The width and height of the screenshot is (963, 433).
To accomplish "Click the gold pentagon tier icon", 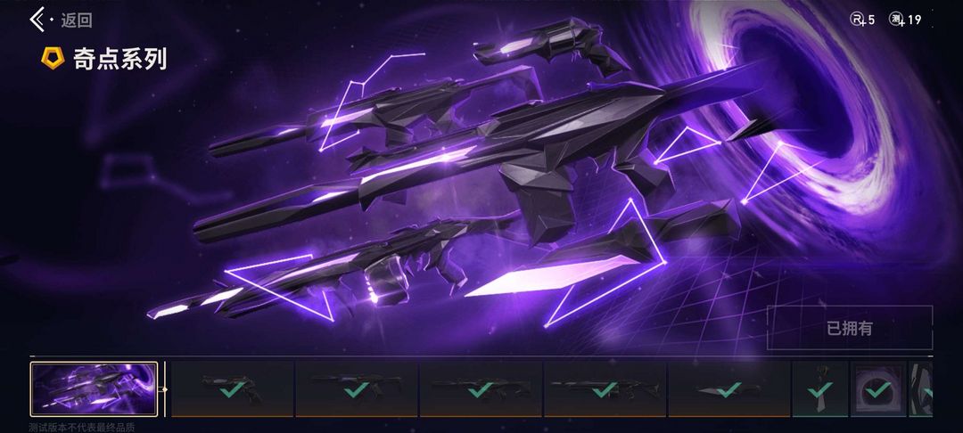I will click(53, 59).
